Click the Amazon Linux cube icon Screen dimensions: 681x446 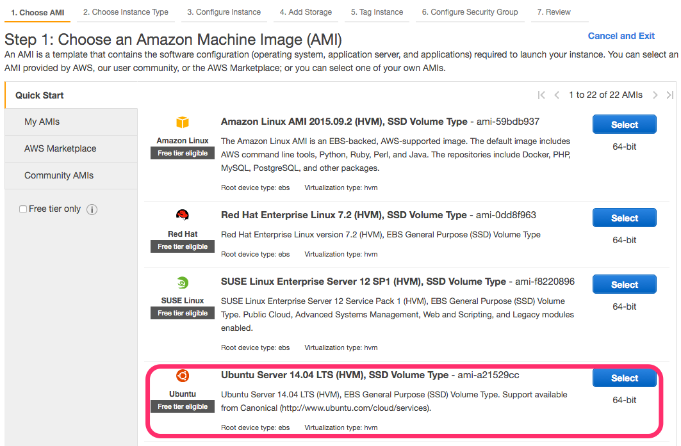183,122
